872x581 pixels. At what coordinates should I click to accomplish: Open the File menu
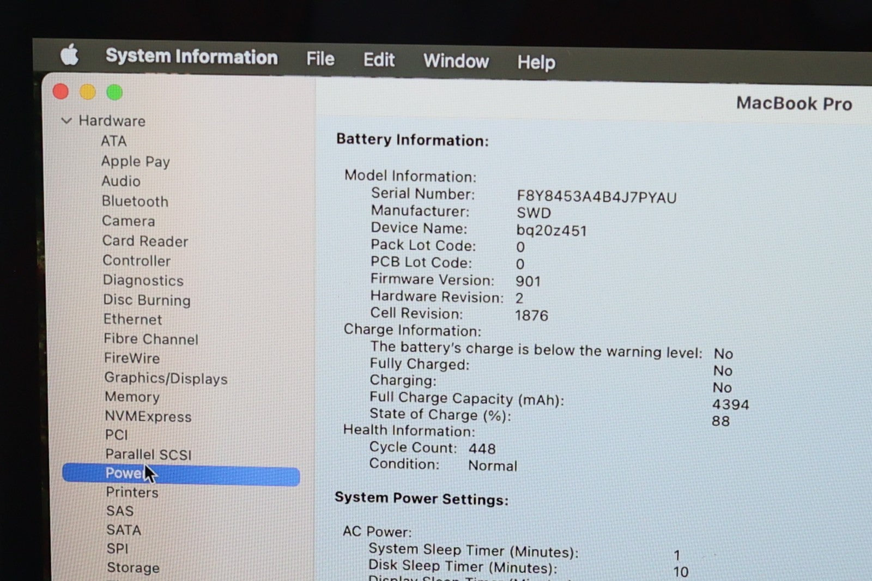point(320,59)
